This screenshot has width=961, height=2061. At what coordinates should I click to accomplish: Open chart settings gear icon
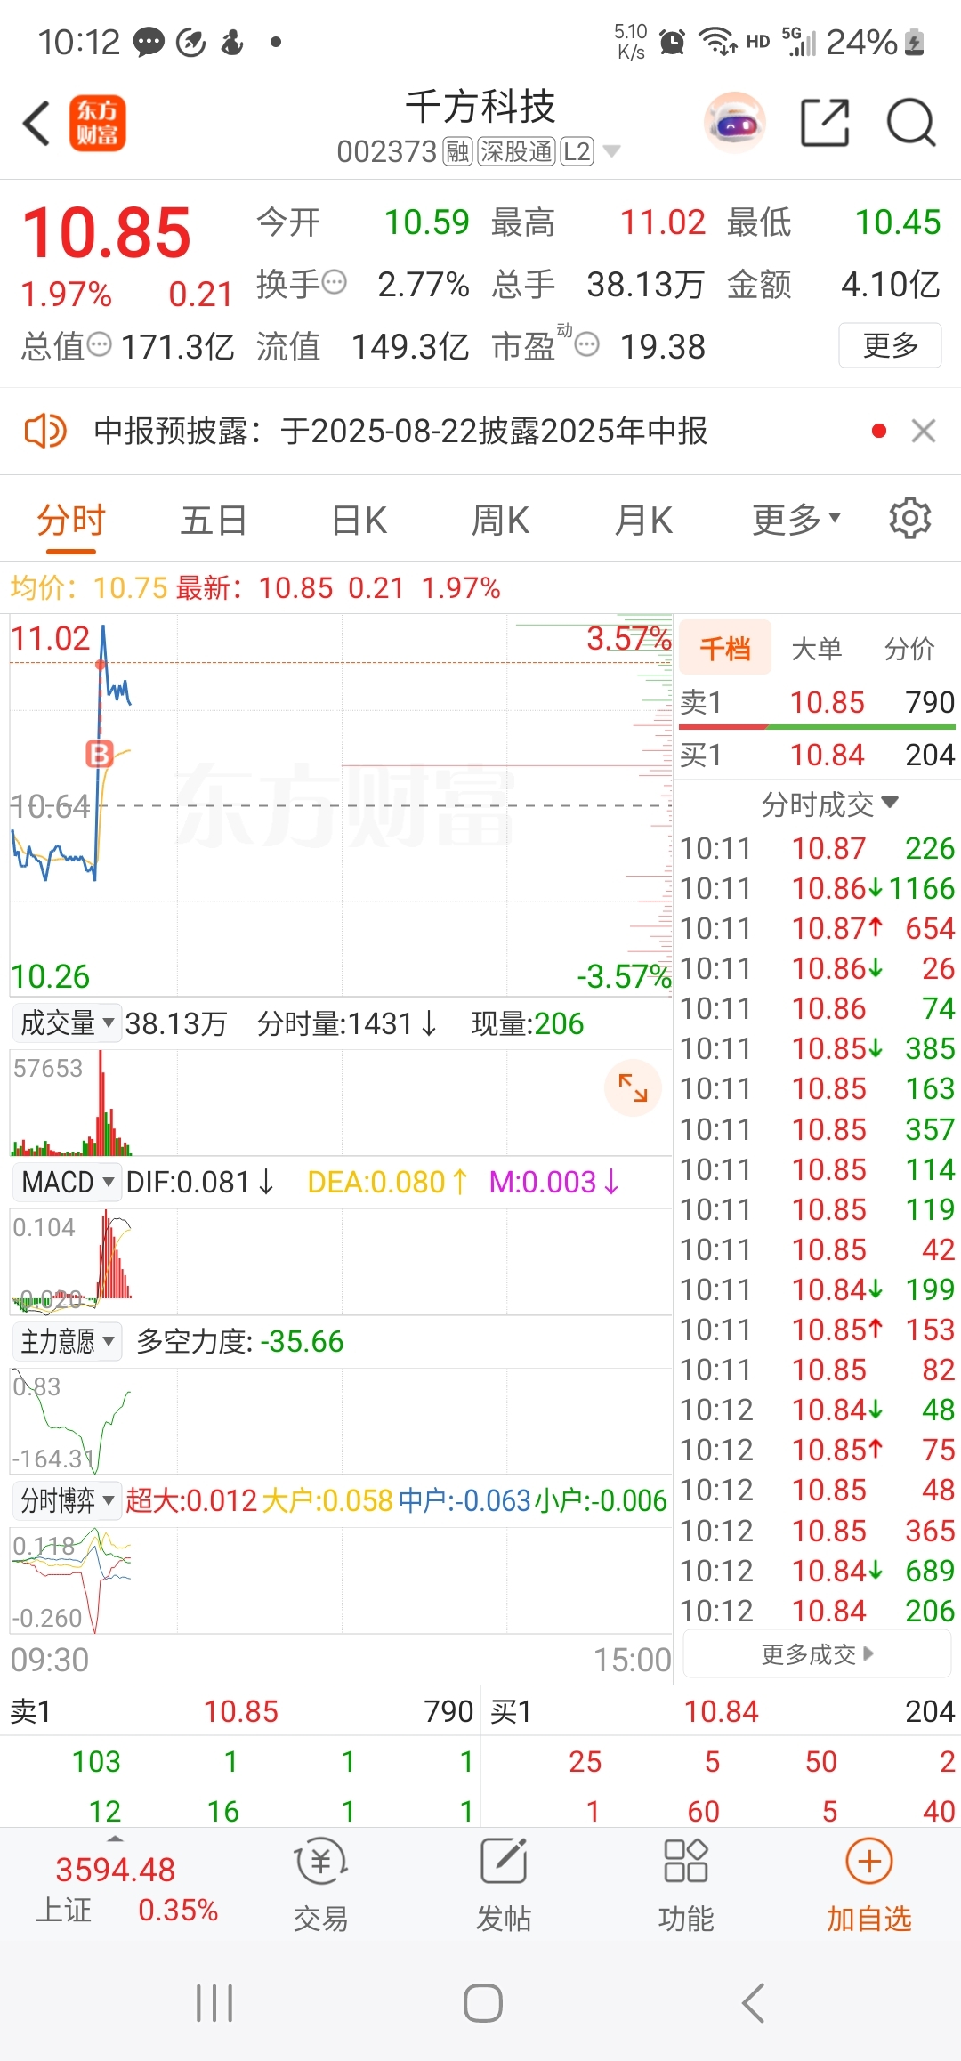click(910, 519)
